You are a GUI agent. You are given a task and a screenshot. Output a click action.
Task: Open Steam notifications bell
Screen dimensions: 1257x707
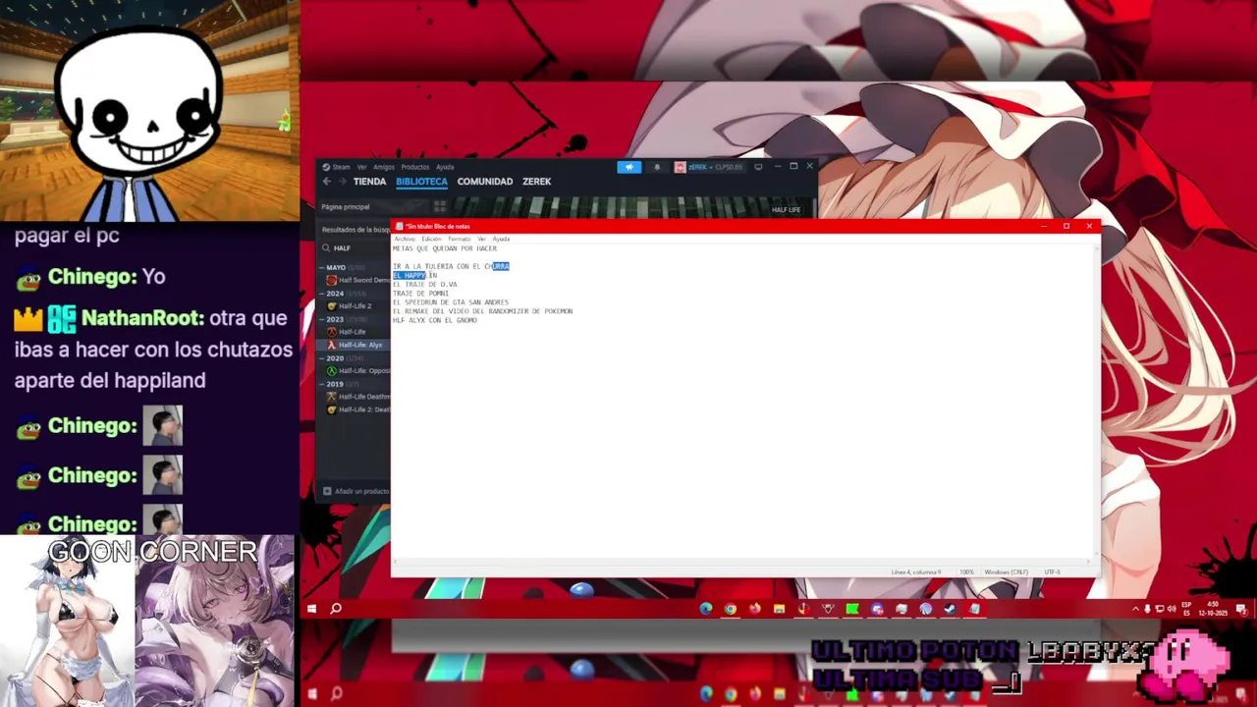pos(657,167)
